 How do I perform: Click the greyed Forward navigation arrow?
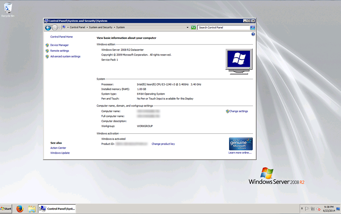55,28
